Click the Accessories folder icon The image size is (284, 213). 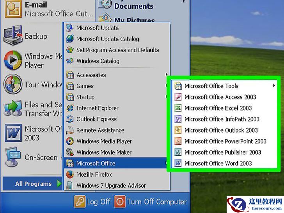pos(70,75)
